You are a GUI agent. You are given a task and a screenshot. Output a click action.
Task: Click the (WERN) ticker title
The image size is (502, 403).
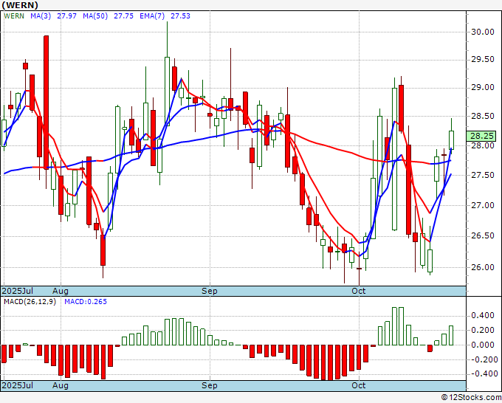click(x=20, y=5)
